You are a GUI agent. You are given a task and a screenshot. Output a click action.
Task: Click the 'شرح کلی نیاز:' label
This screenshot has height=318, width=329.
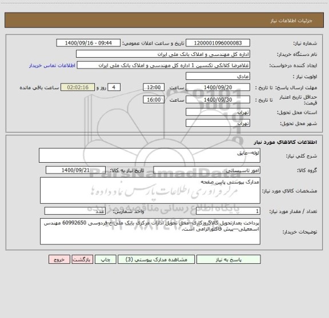pos(302,156)
